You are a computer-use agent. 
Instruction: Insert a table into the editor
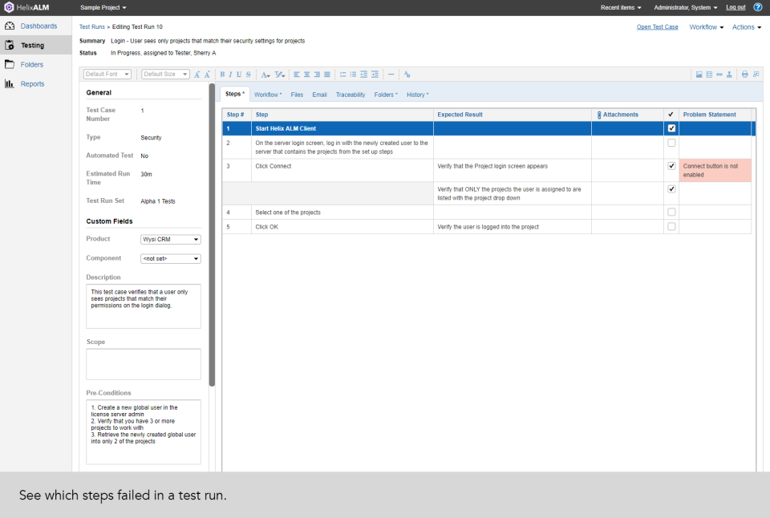709,74
